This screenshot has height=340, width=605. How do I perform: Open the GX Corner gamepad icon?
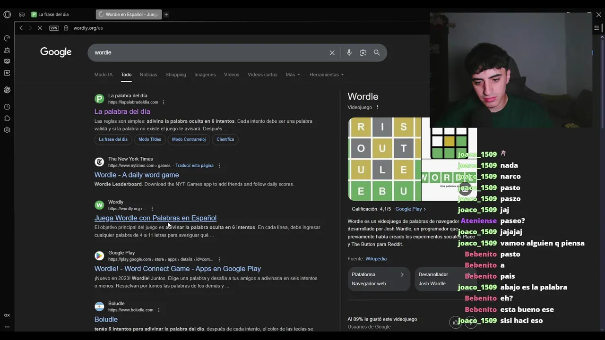(22, 15)
